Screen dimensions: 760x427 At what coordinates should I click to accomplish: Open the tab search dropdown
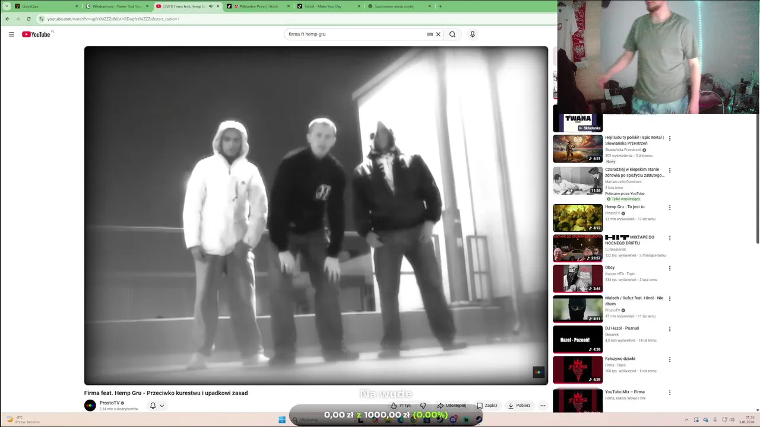[x=7, y=7]
